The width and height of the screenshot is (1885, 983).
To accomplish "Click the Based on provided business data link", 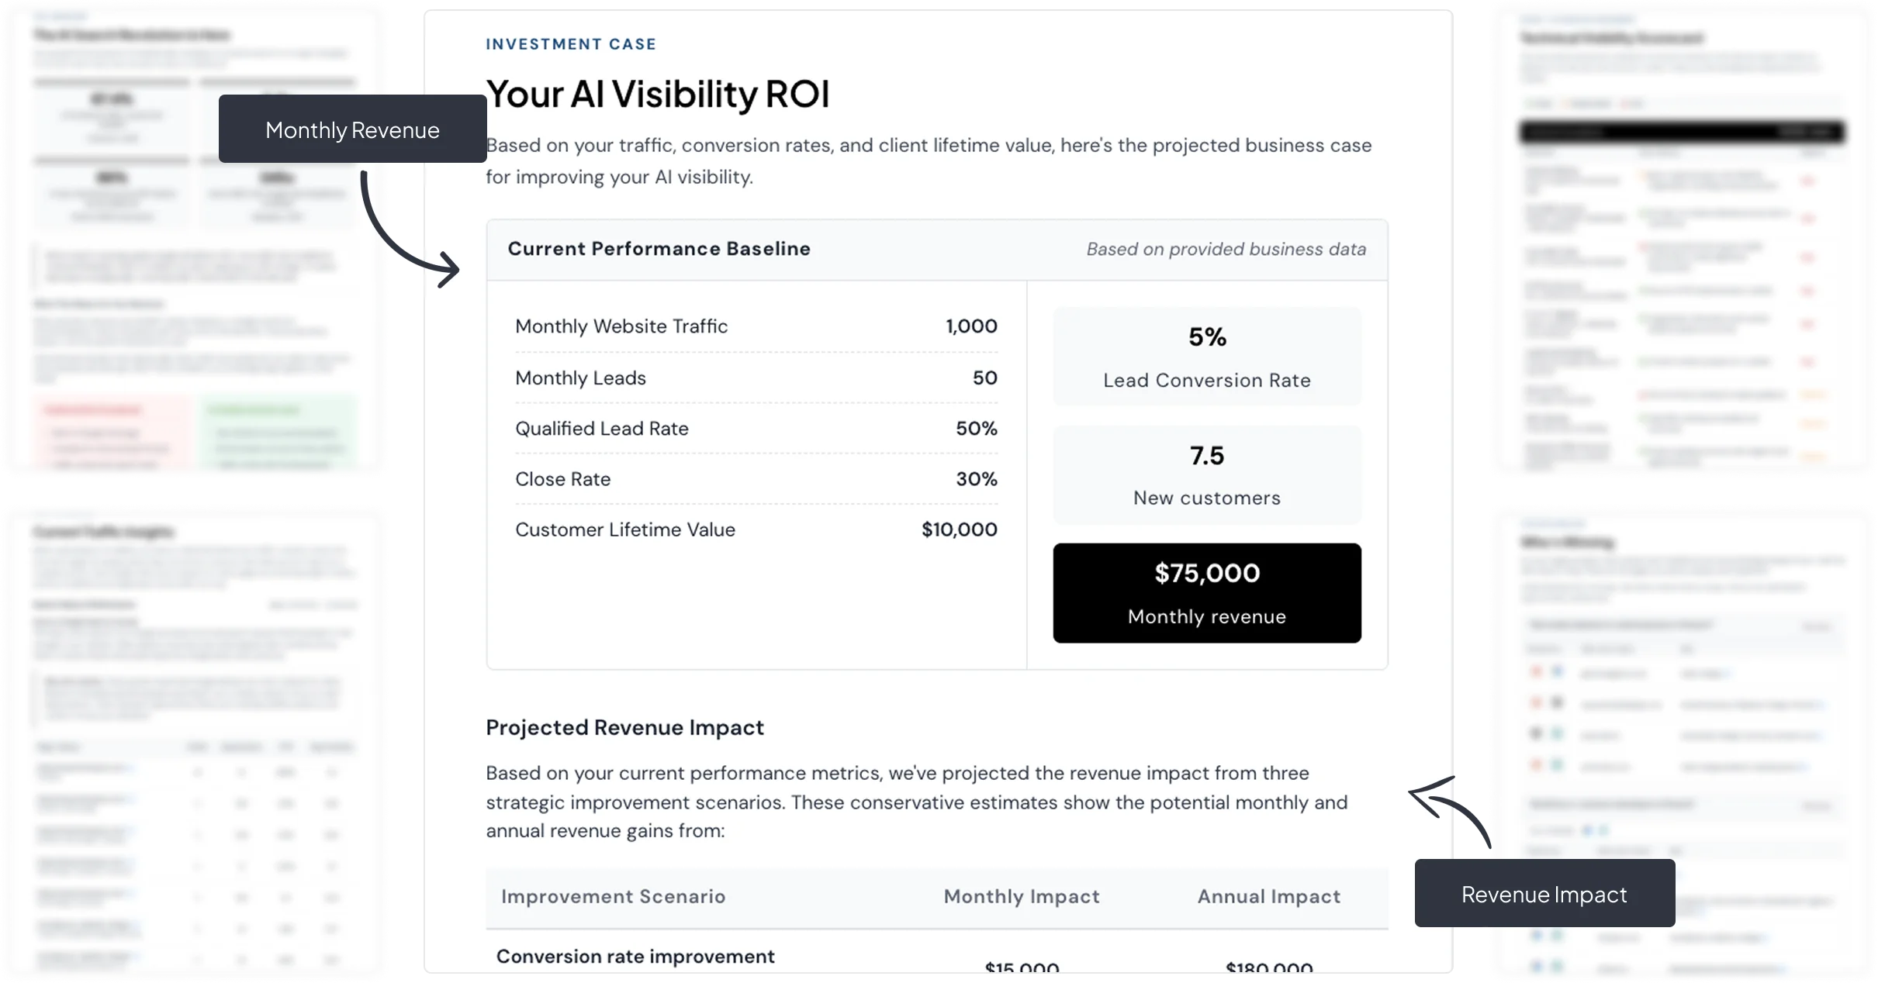I will tap(1227, 250).
